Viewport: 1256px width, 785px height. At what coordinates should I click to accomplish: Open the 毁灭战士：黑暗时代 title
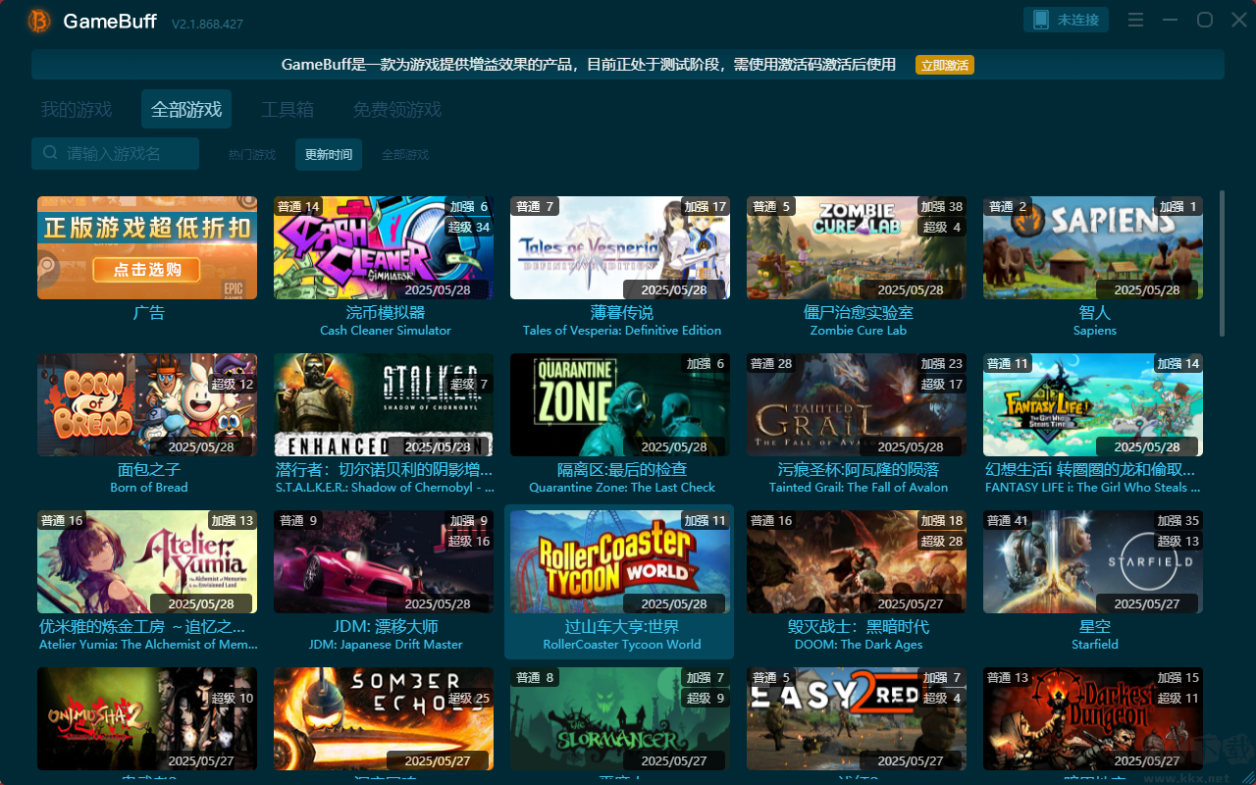[x=859, y=627]
